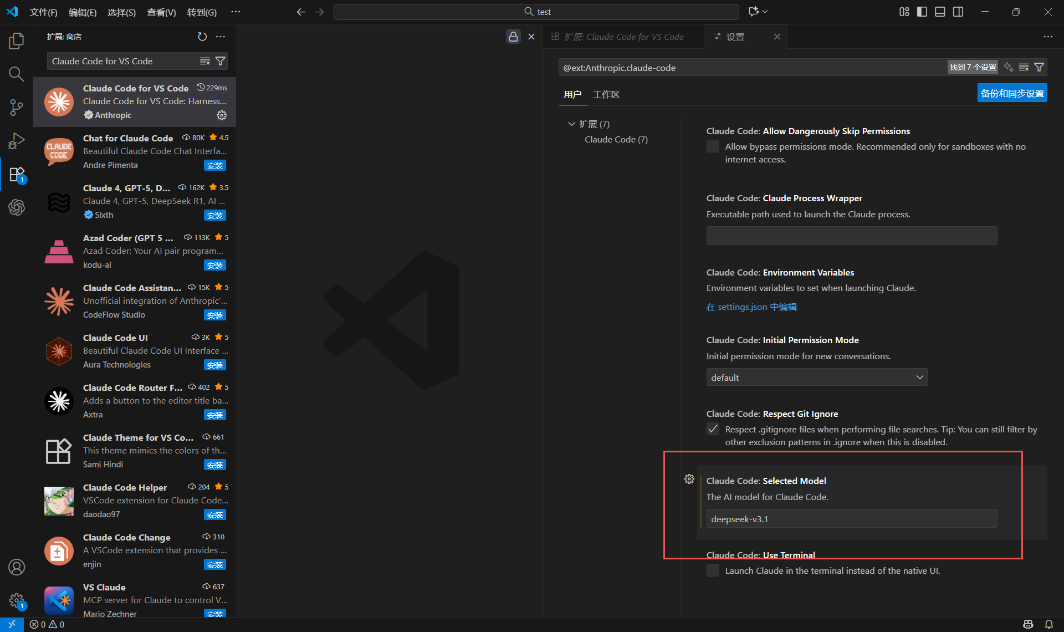Screen dimensions: 1064x632
Task: Open 在 settings.json 中编辑 link
Action: click(x=751, y=307)
